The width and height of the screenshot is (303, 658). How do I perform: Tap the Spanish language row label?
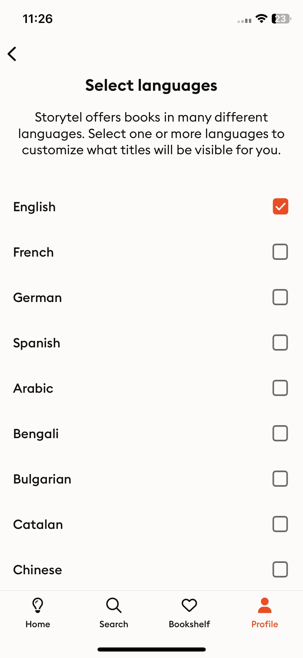pyautogui.click(x=37, y=343)
